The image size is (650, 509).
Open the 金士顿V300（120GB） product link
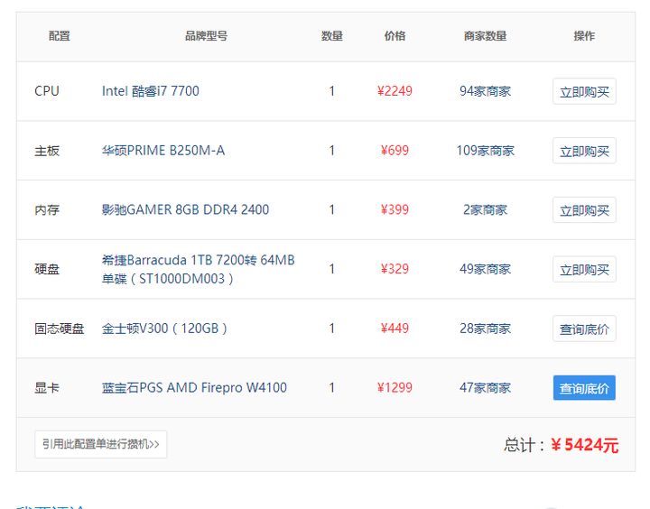(x=164, y=329)
